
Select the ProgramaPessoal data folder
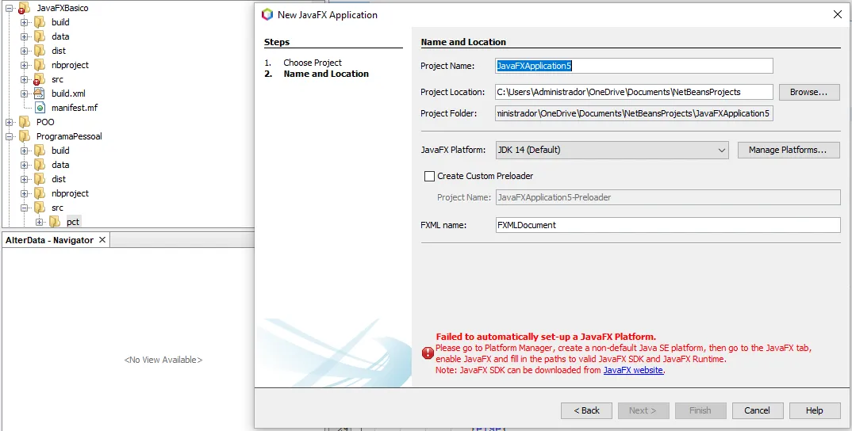coord(60,165)
